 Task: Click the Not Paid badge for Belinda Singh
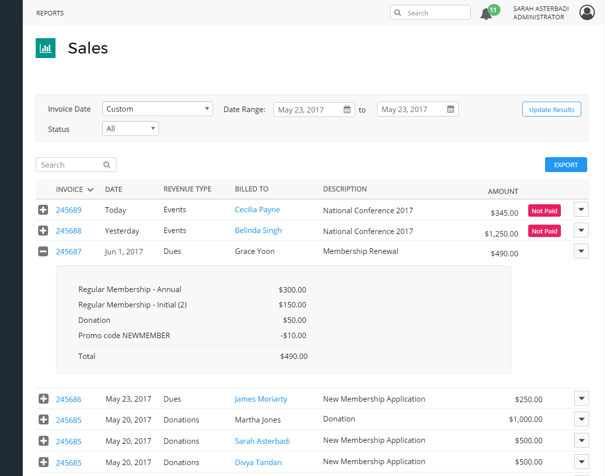545,231
